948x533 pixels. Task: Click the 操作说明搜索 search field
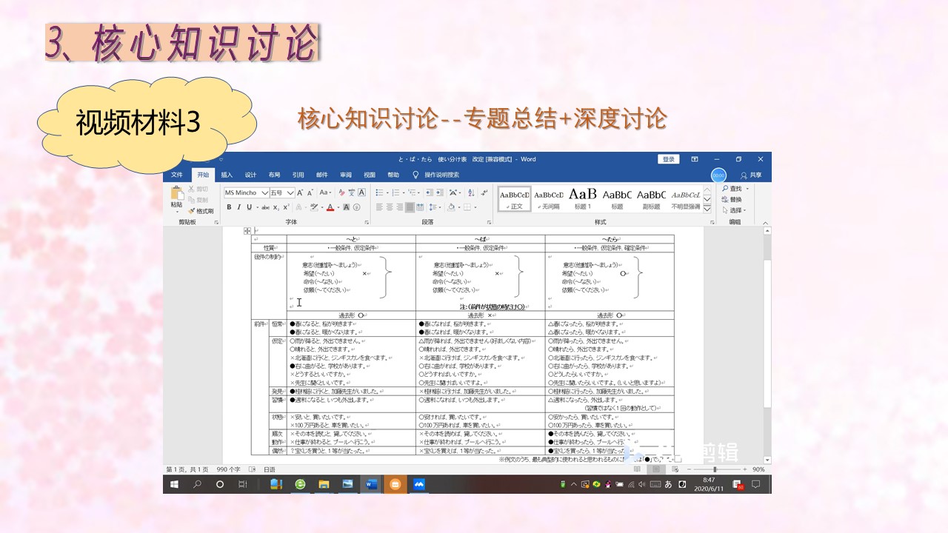(441, 175)
